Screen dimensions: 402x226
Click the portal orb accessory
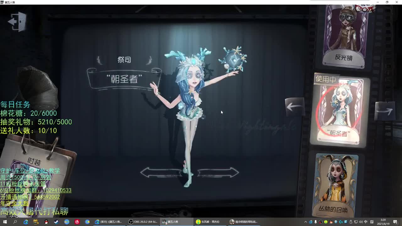[x=235, y=59]
